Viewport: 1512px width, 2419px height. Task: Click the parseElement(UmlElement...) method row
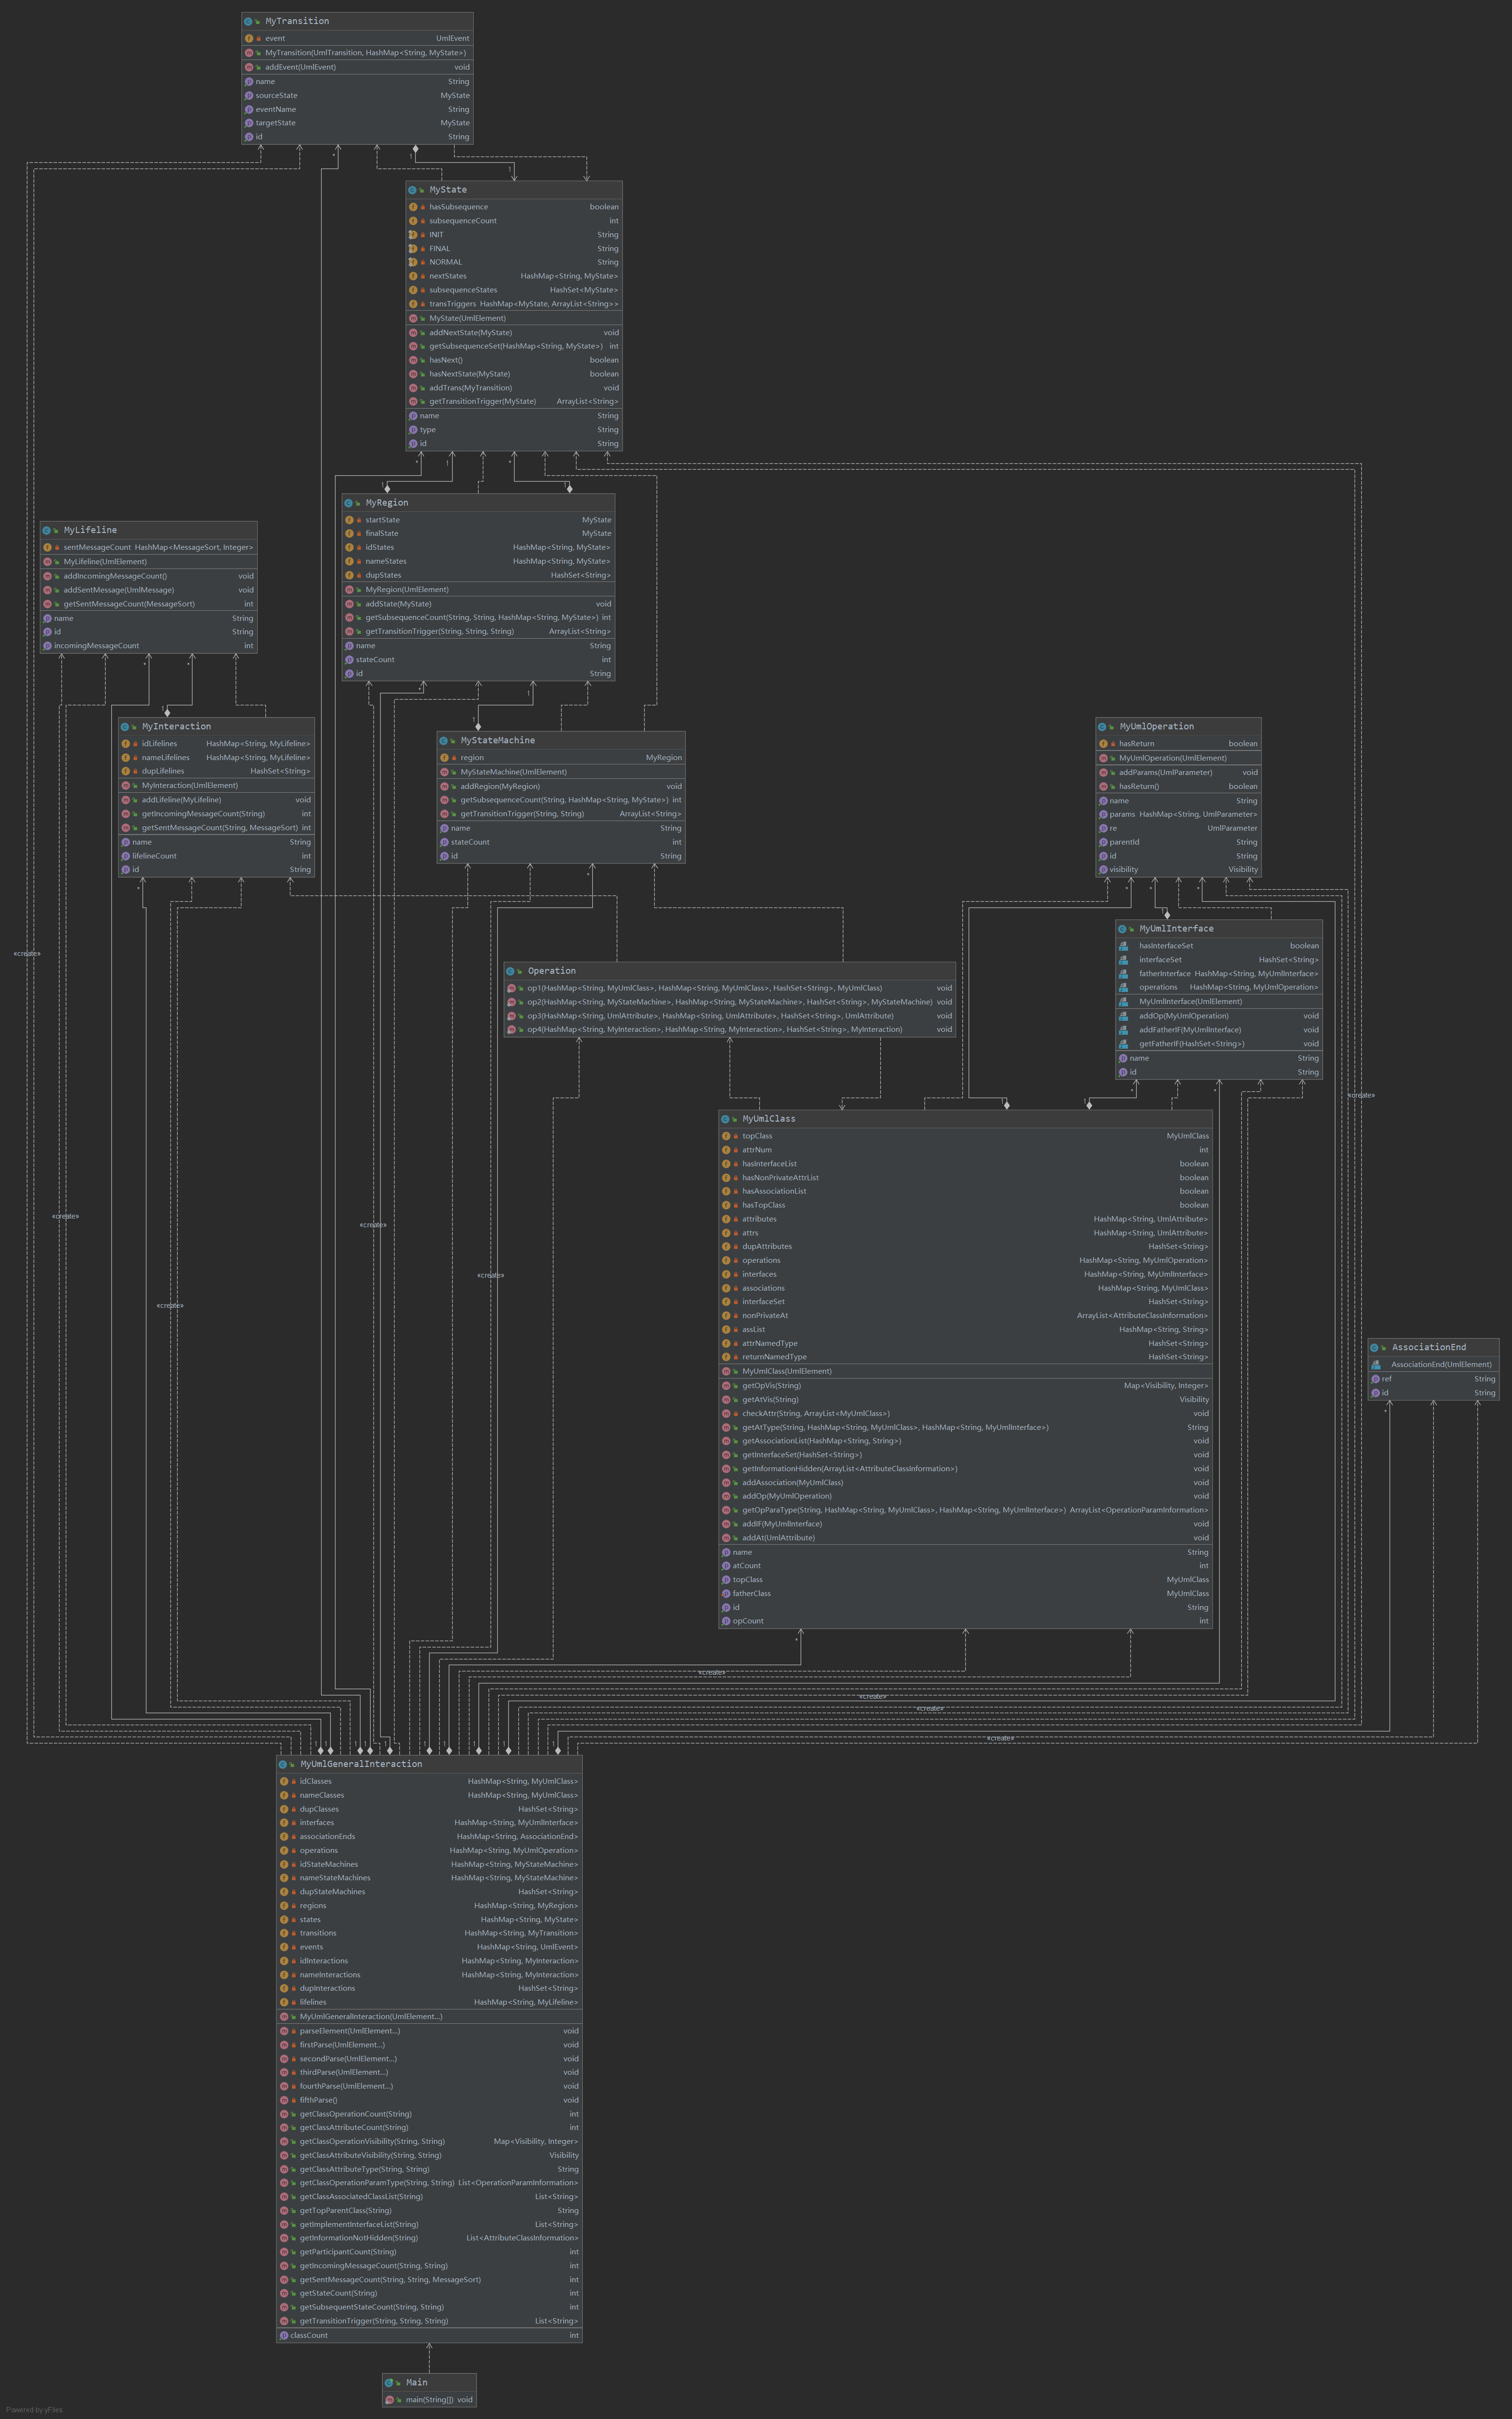(x=349, y=2030)
